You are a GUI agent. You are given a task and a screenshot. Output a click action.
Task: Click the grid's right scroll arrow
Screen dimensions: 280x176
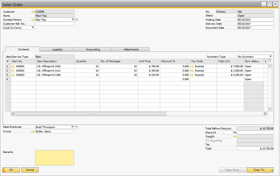[265, 114]
